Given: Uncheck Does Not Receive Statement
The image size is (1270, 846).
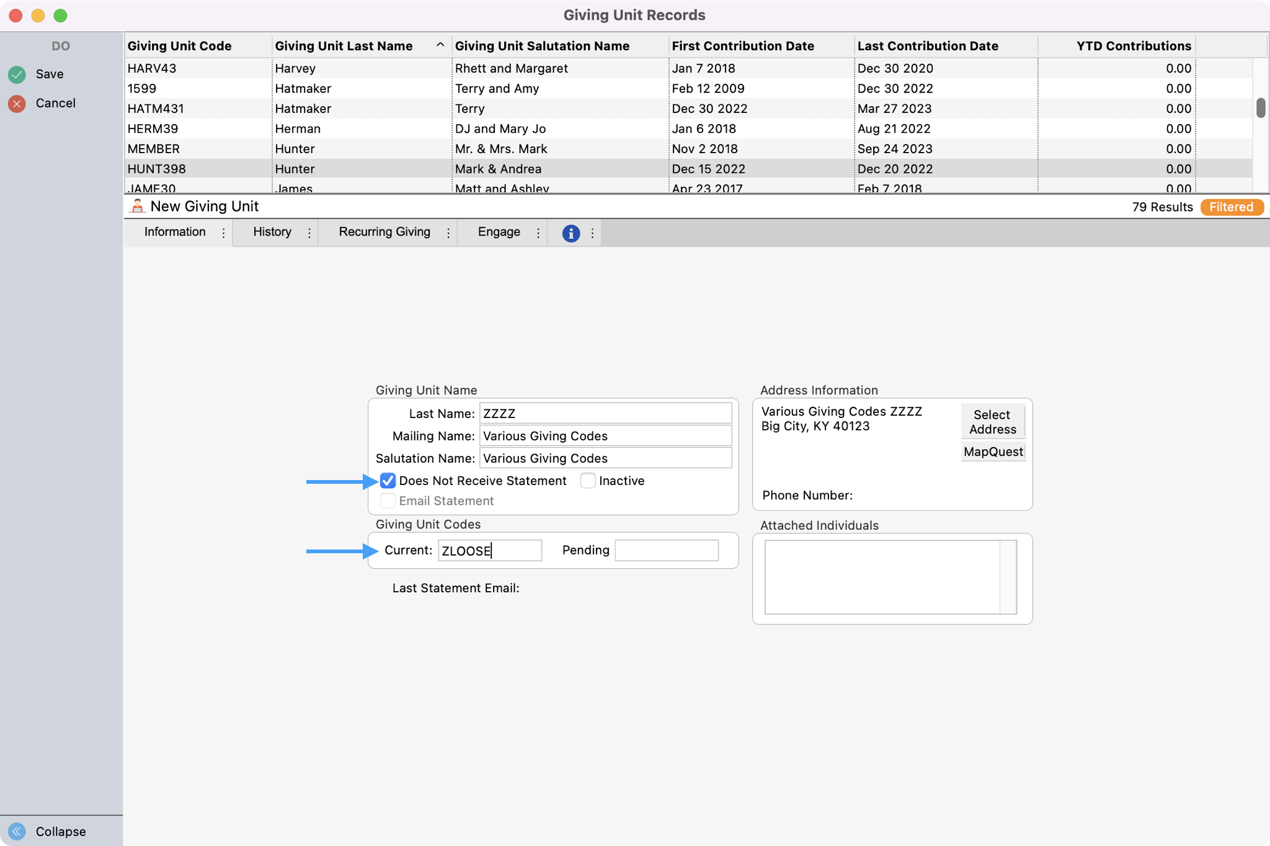Looking at the screenshot, I should [x=388, y=481].
